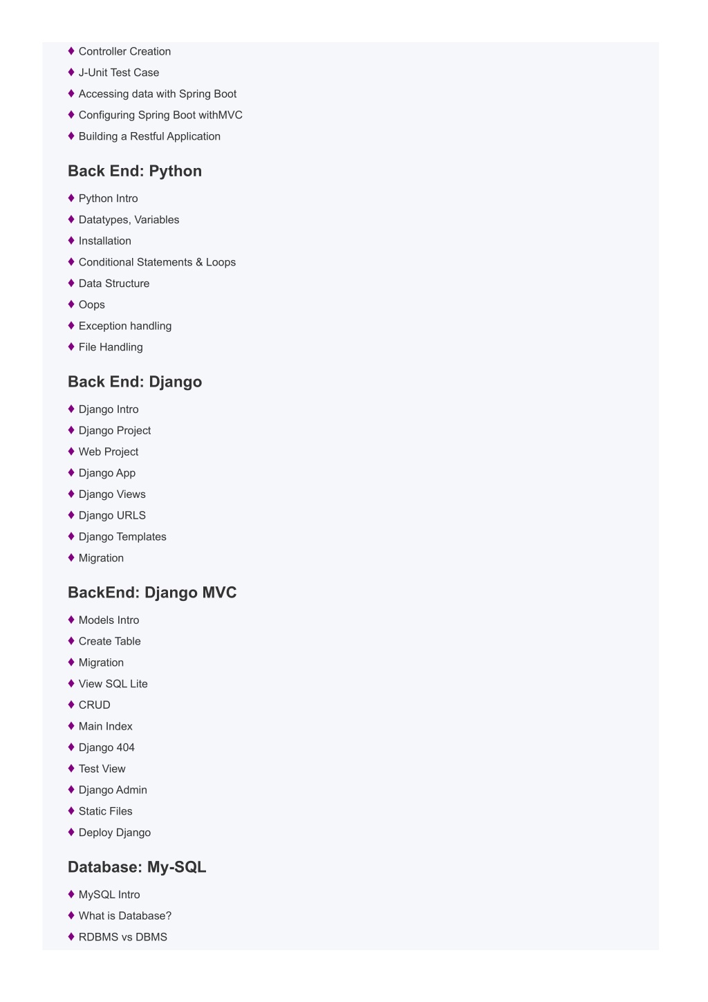
Task: Click the diamond bullet before Oops
Action: pos(71,304)
